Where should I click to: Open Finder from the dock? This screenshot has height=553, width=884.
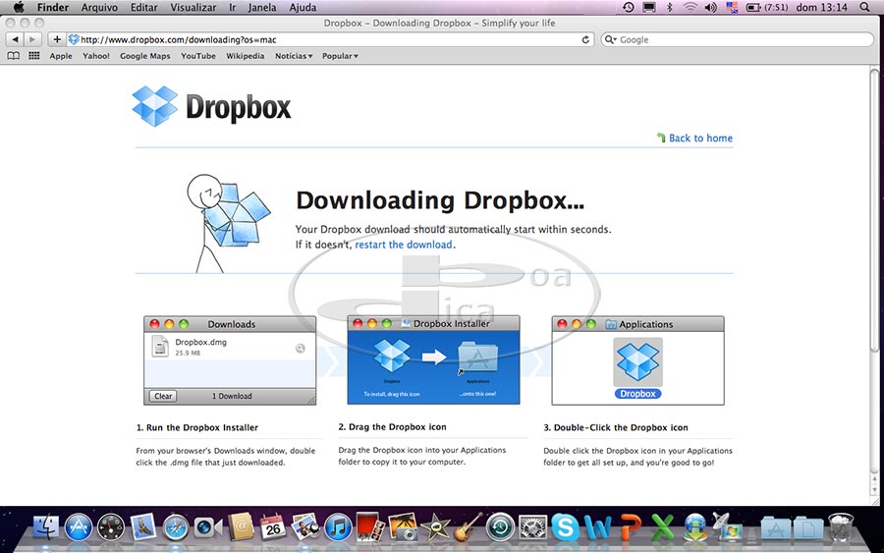tap(46, 527)
